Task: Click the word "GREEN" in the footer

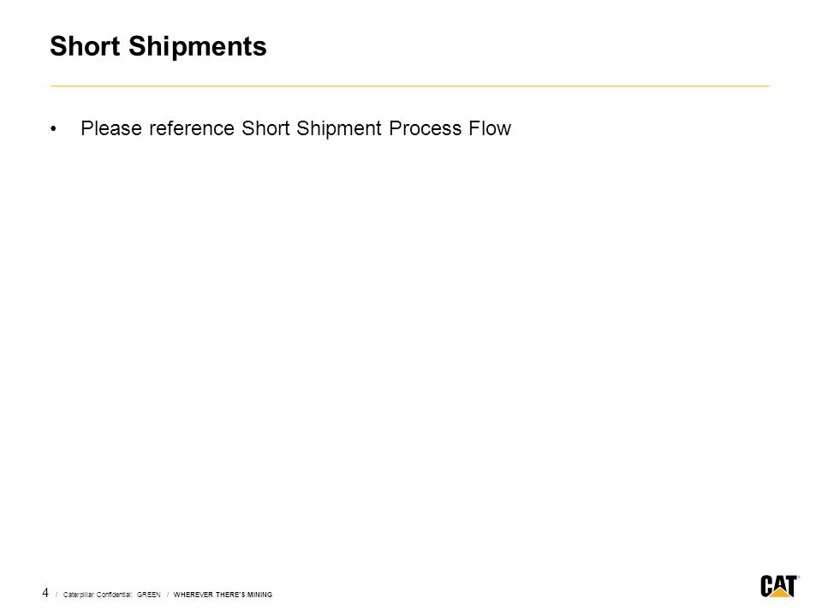Action: coord(149,595)
